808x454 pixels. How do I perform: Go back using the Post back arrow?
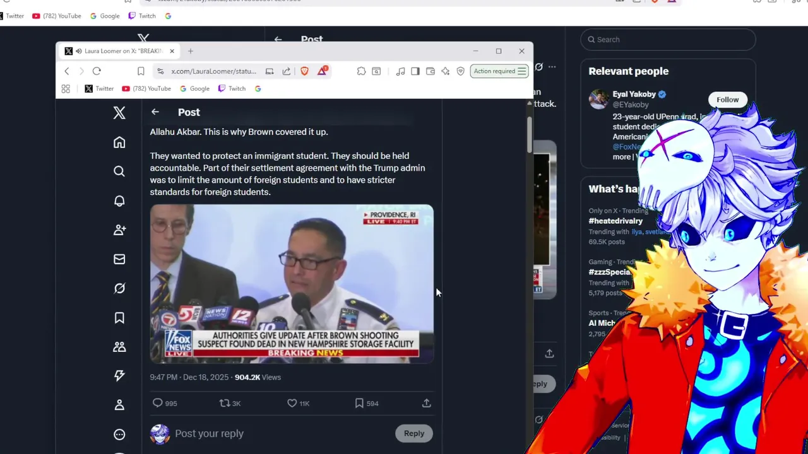pyautogui.click(x=155, y=112)
